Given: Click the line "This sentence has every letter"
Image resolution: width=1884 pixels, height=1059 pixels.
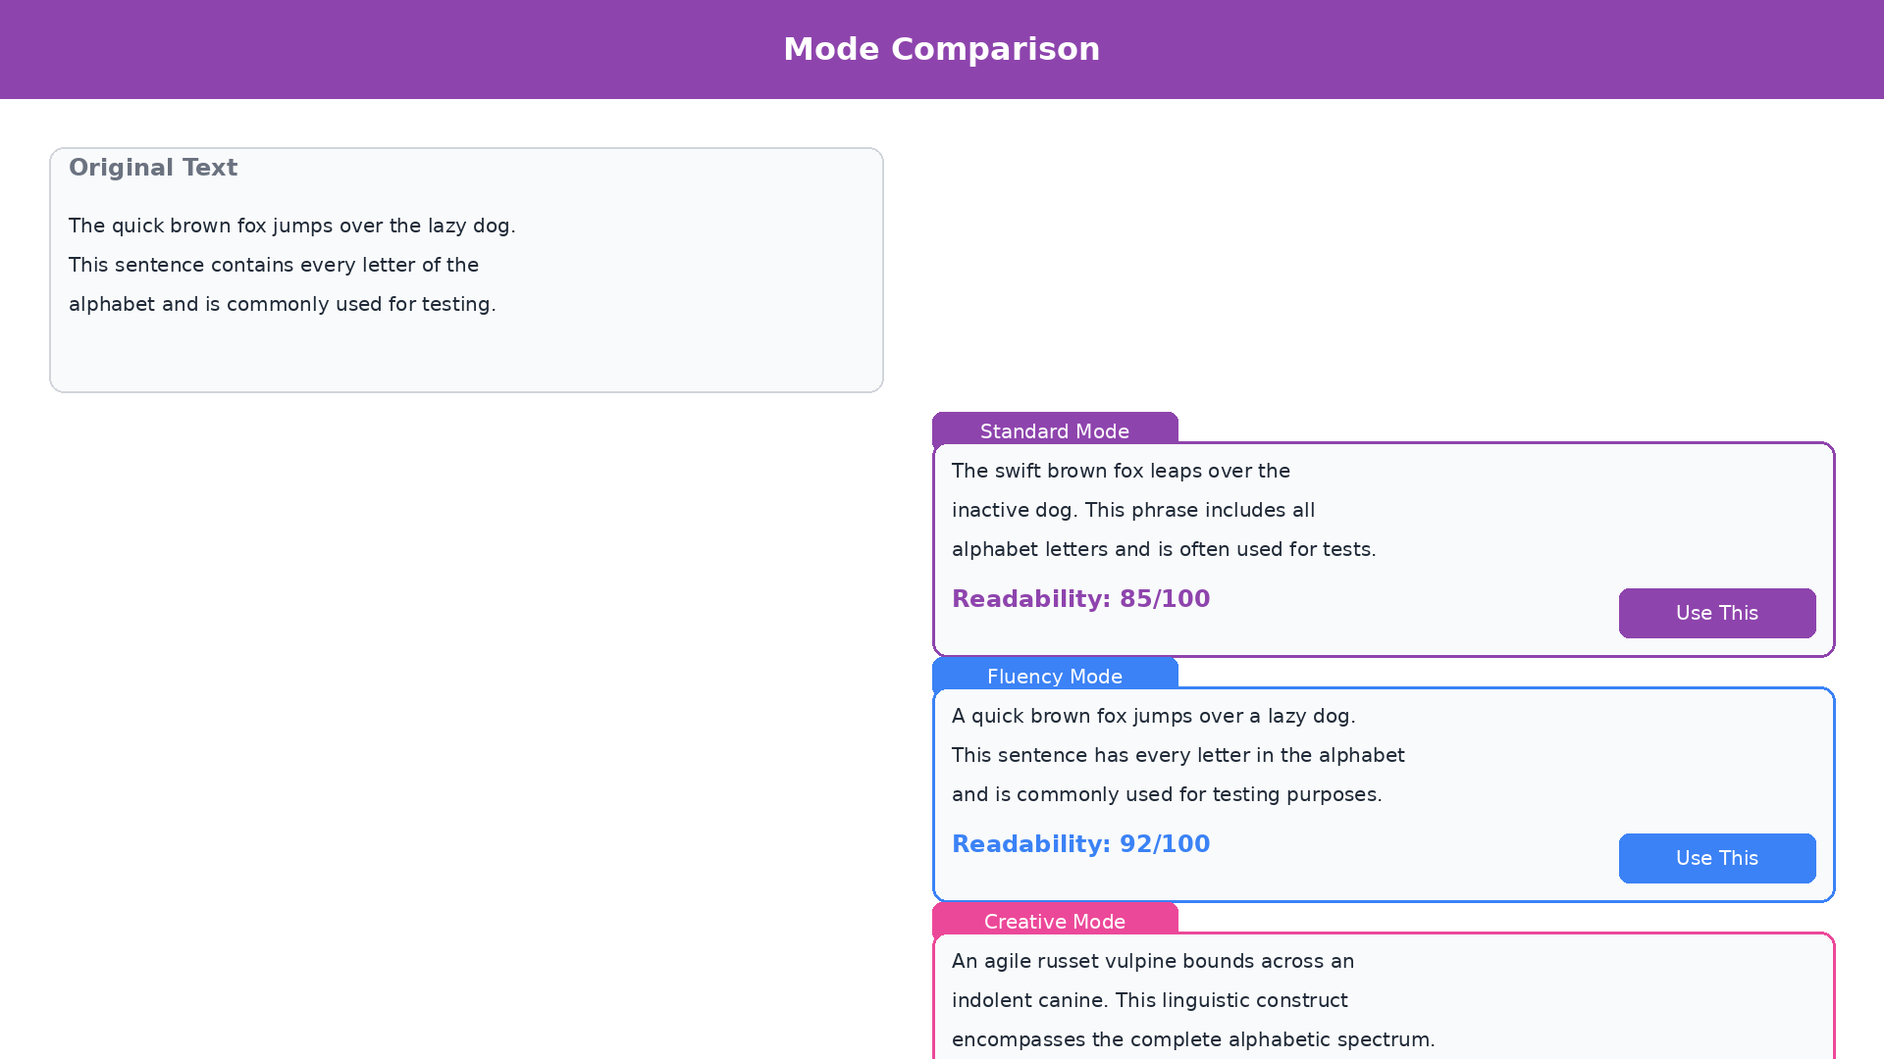Looking at the screenshot, I should tap(1177, 755).
